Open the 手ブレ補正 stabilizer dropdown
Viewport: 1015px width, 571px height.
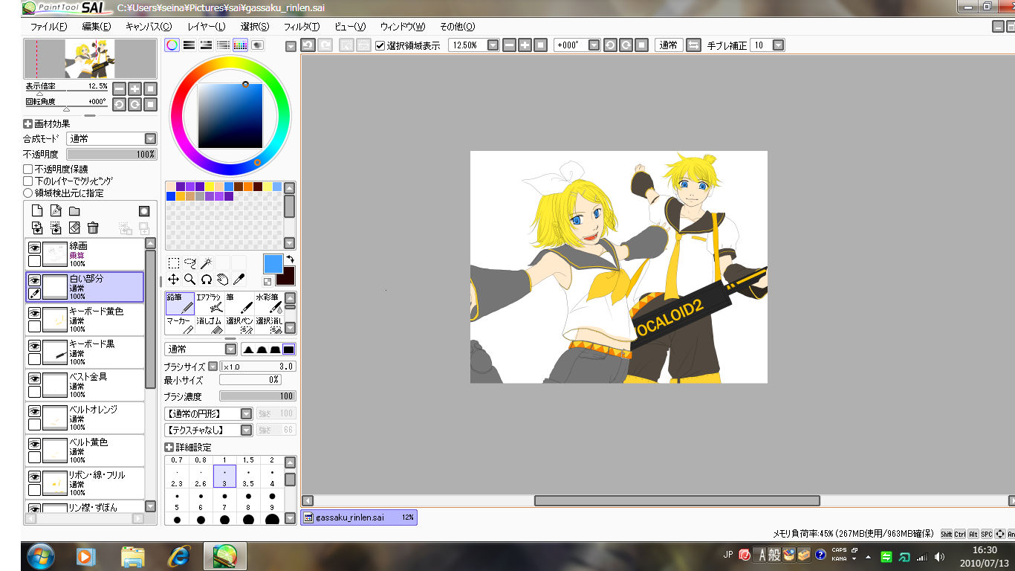[x=778, y=45]
